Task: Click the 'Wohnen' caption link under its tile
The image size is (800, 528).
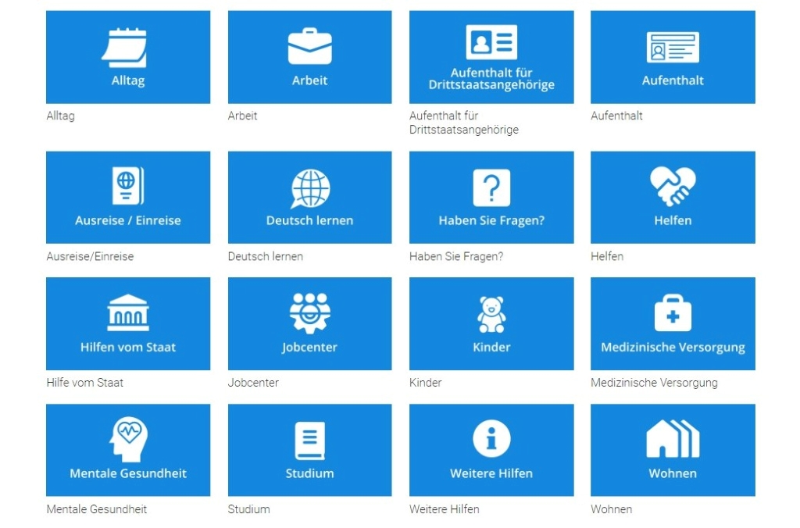Action: pyautogui.click(x=612, y=509)
